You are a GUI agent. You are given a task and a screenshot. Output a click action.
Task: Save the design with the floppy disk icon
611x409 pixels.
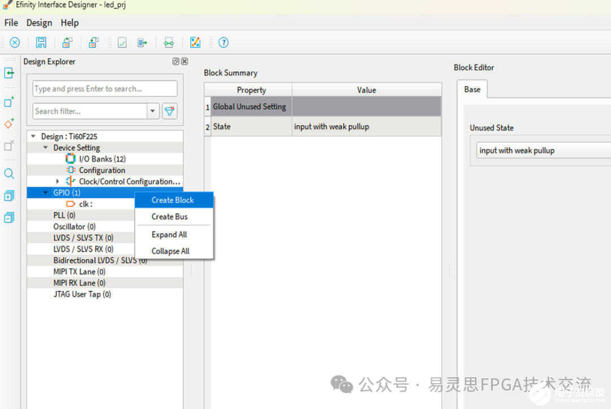click(x=41, y=42)
